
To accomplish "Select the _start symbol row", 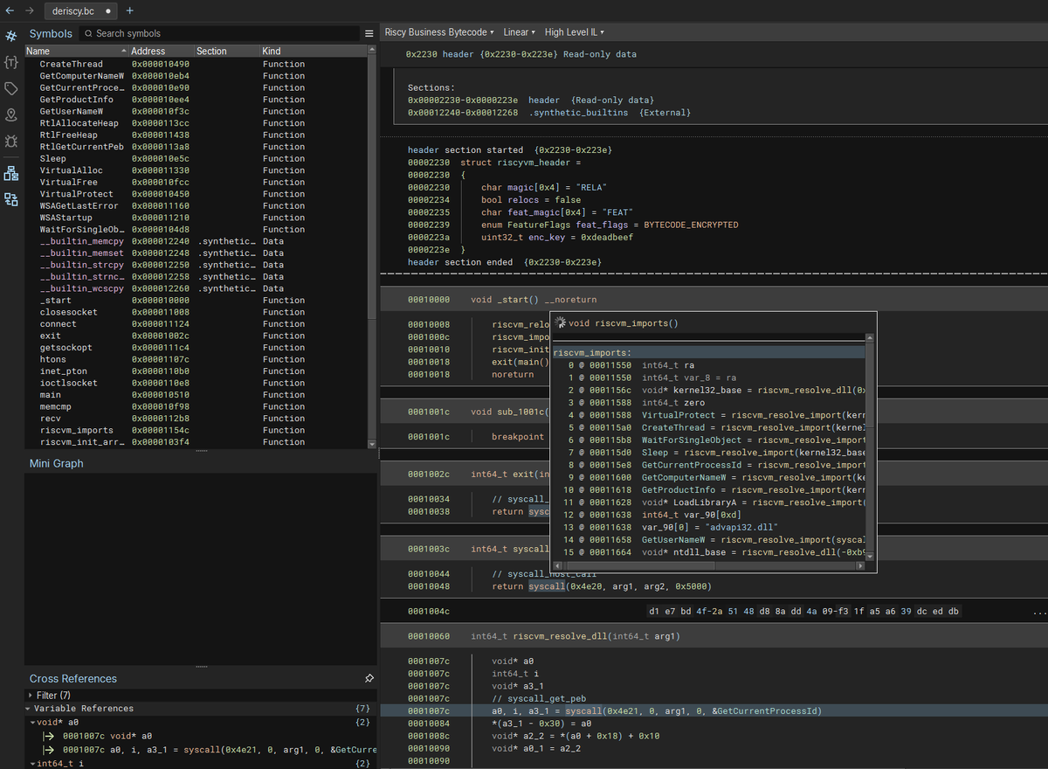I will pos(196,300).
